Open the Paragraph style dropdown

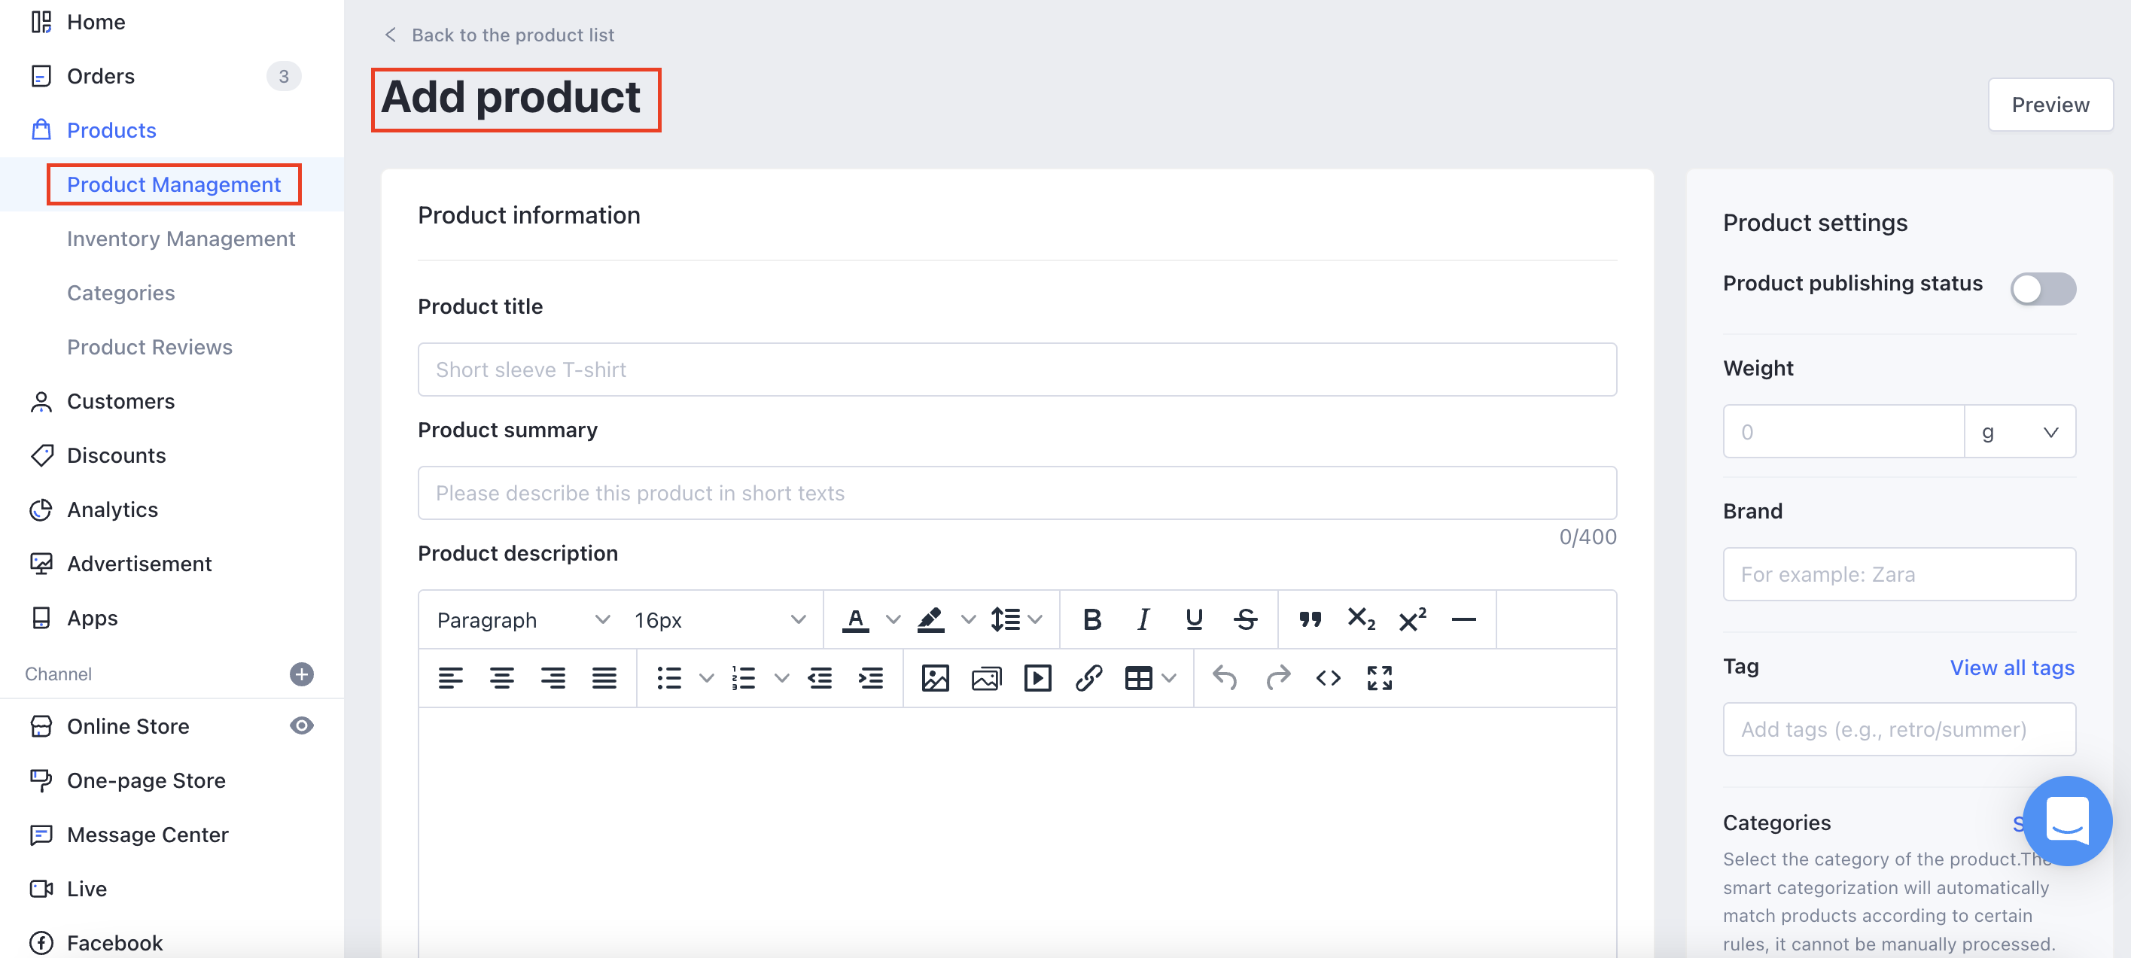point(523,619)
